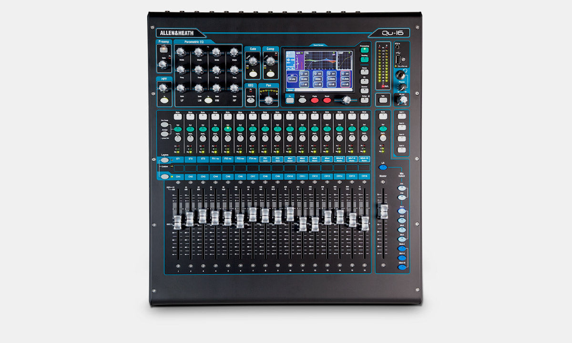
Task: Select FX1 in the Mix Select column
Action: tap(402, 188)
